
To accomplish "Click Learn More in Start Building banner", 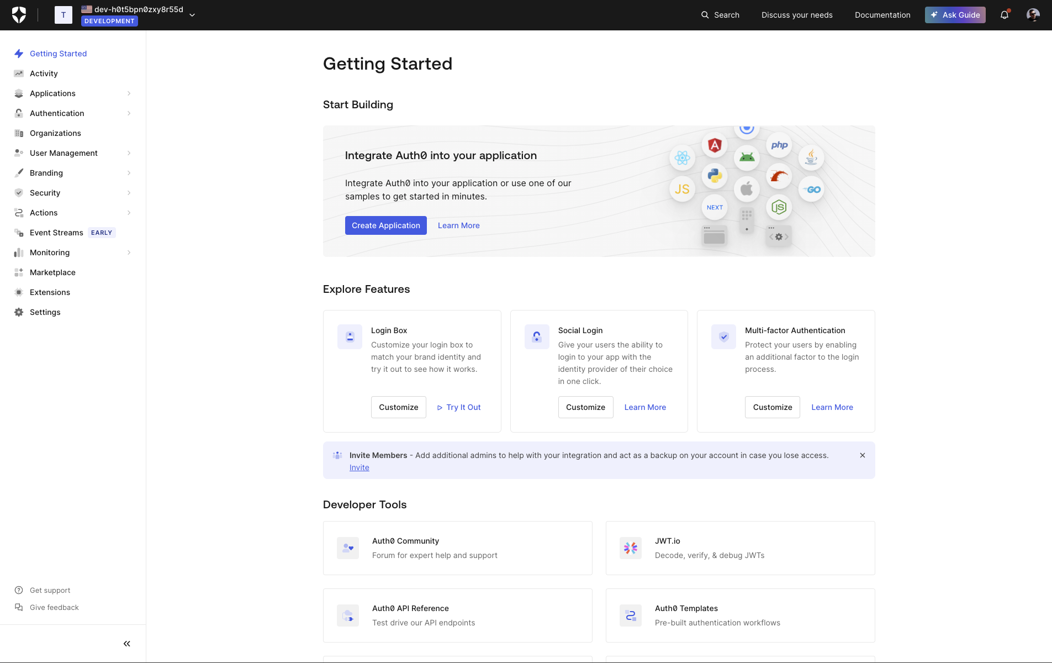I will click(x=459, y=225).
